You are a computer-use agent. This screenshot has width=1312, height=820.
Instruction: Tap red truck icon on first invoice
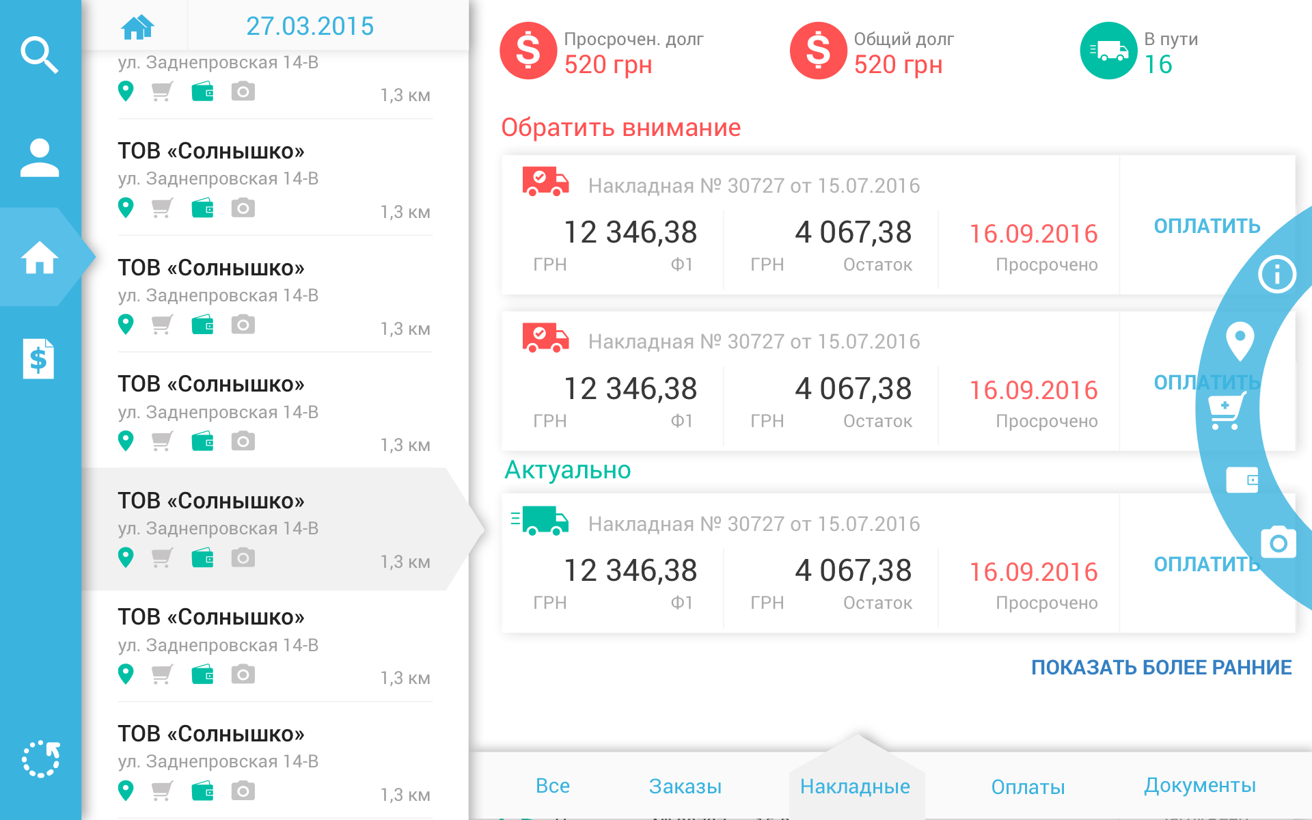pos(545,181)
